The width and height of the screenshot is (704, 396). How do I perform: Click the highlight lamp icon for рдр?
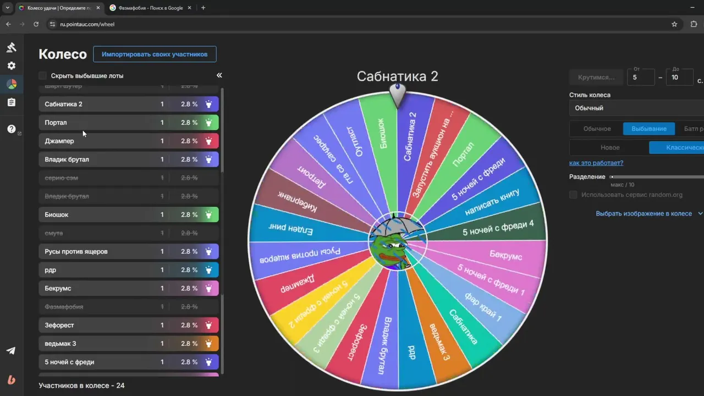click(x=209, y=270)
